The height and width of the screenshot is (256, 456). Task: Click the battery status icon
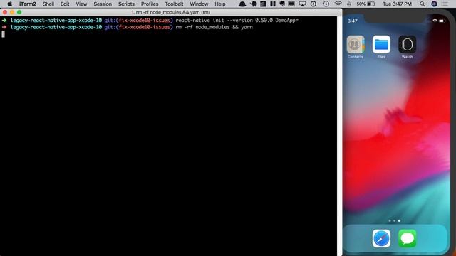(371, 4)
